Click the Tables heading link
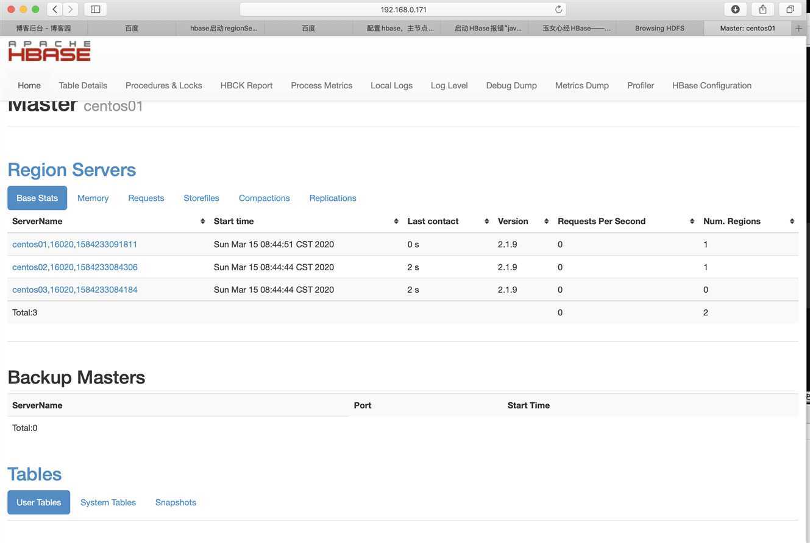The height and width of the screenshot is (543, 810). [35, 474]
